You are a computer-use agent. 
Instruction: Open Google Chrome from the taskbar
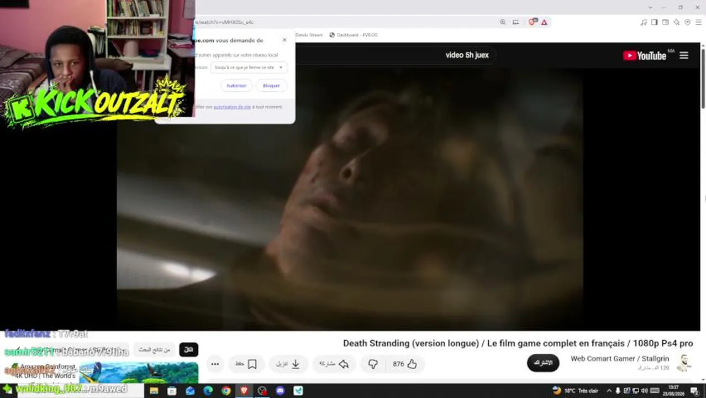pos(226,391)
